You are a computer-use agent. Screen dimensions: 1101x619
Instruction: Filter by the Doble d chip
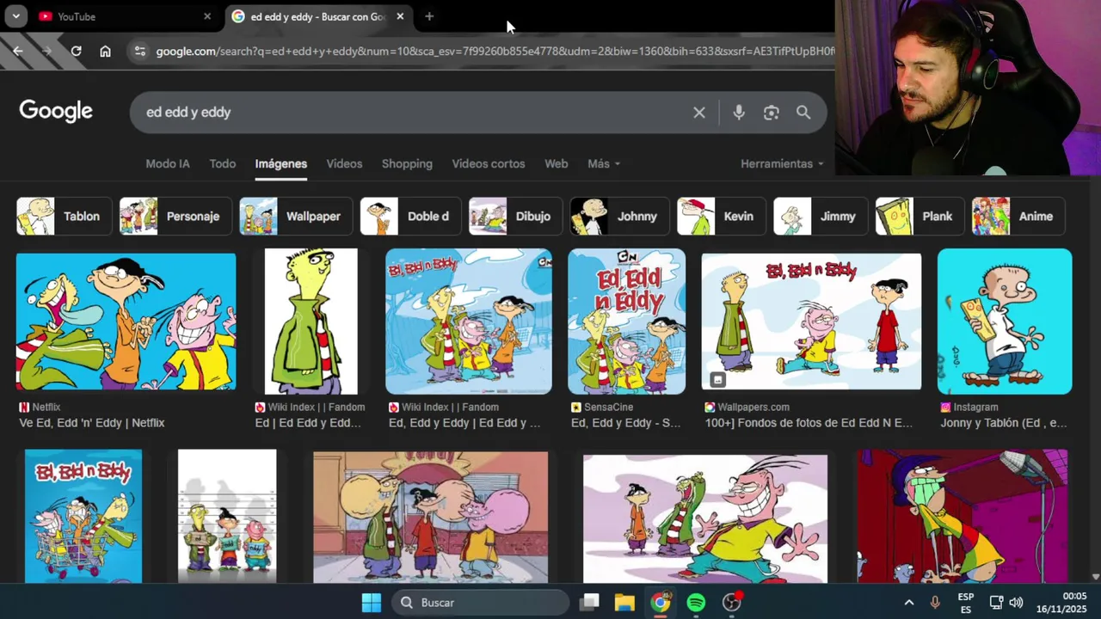tap(411, 217)
